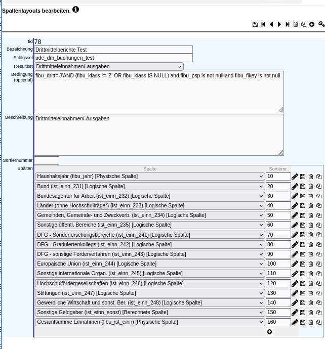Open the Haushaltsjahr (fibu_jahr) column dropdown
Screen dimensions: 325x349
[x=150, y=177]
